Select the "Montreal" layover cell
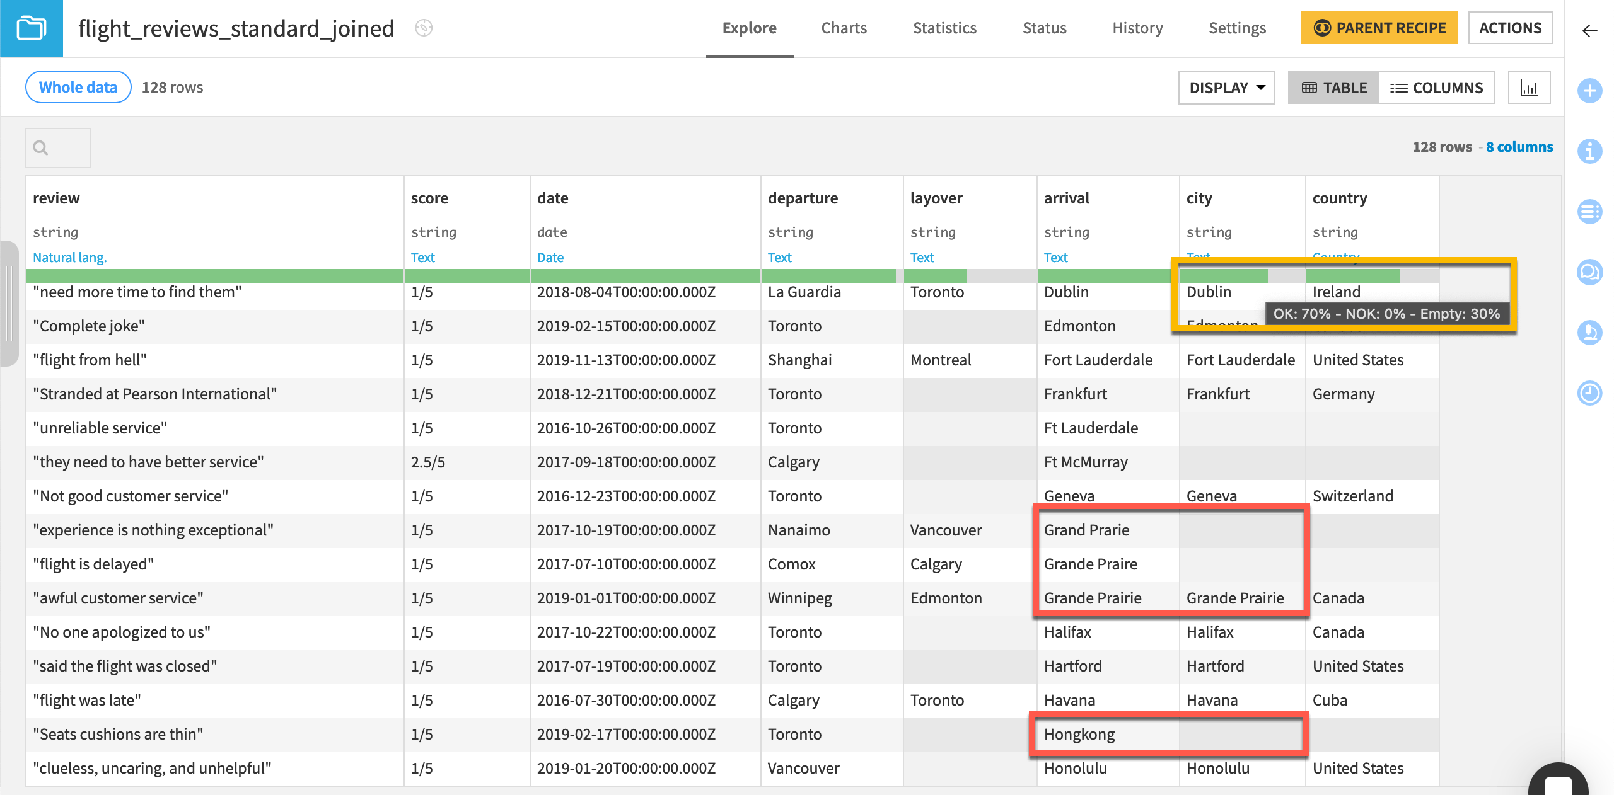 click(x=970, y=360)
